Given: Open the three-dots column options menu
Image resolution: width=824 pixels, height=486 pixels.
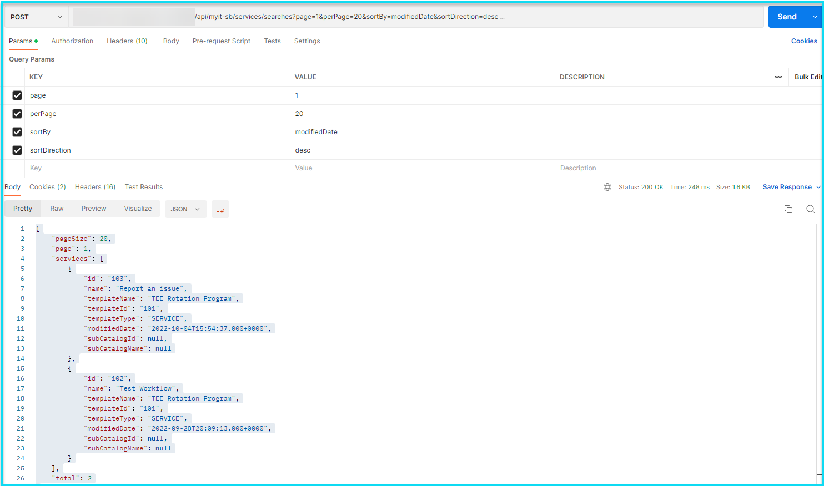Looking at the screenshot, I should (778, 77).
